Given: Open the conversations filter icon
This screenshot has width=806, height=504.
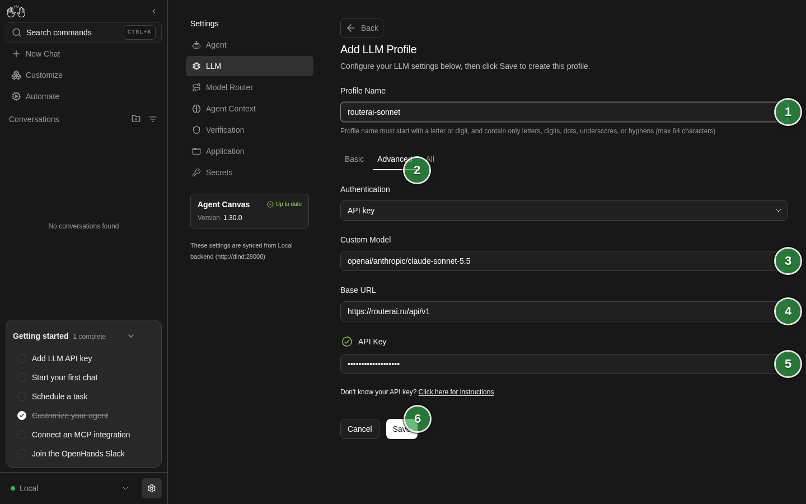Looking at the screenshot, I should pyautogui.click(x=153, y=119).
